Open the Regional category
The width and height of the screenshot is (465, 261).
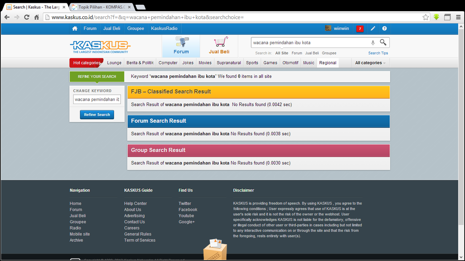328,63
